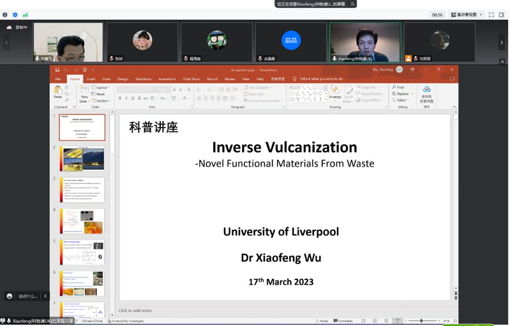510x326 pixels.
Task: Expand the Layout dropdown
Action: click(101, 87)
